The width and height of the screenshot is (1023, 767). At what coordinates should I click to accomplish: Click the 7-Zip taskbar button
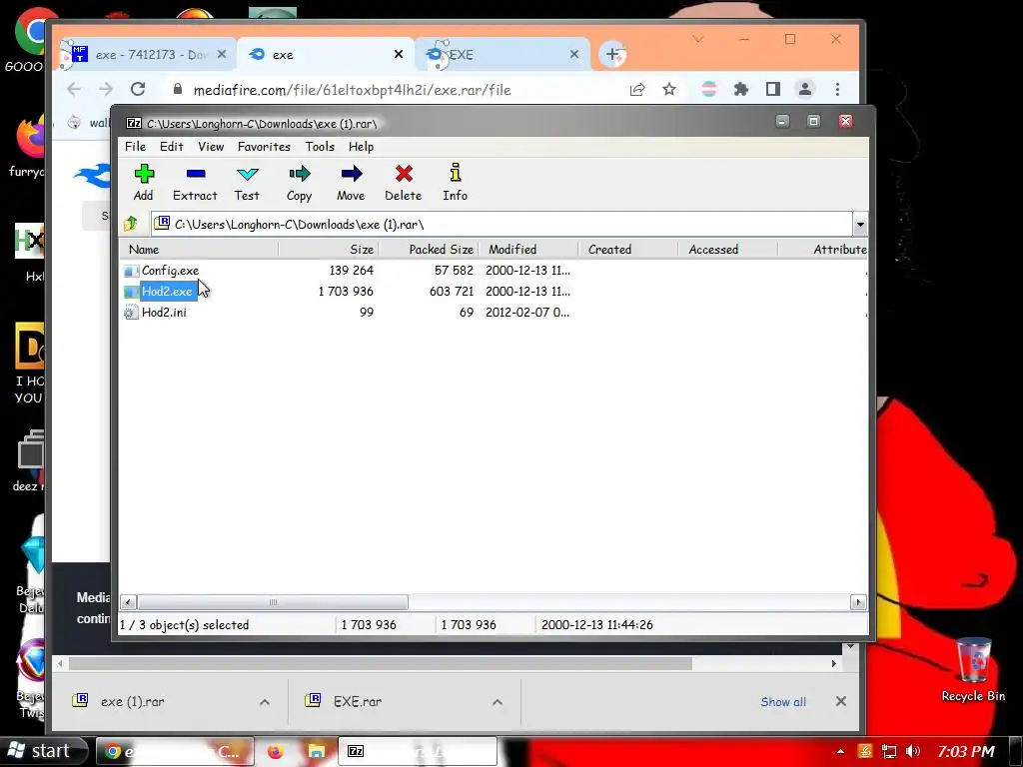click(x=418, y=751)
